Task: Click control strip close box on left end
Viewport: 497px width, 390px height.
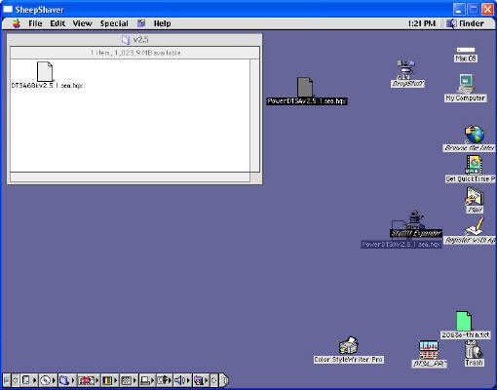Action: pos(6,380)
